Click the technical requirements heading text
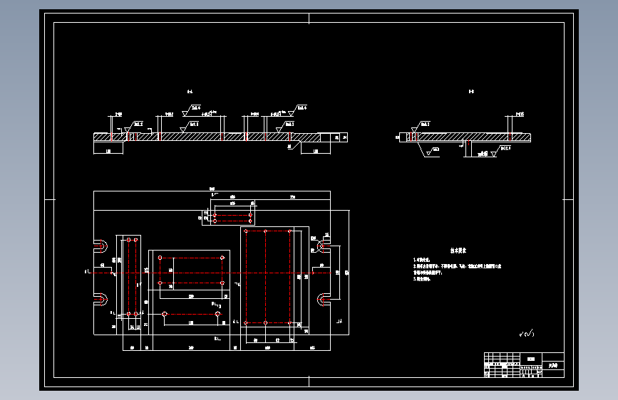618x400 pixels. coord(458,251)
